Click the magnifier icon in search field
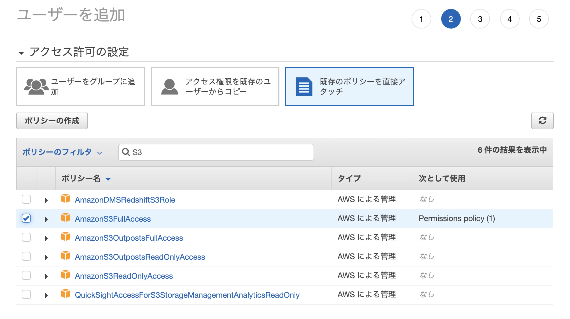Screen dimensions: 570x319 click(x=126, y=152)
